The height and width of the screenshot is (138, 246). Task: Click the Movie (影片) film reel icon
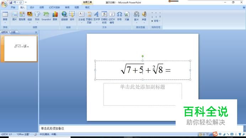137,14
